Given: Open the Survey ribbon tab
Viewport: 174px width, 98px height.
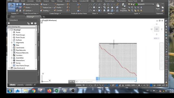Looking at the screenshot, I should pyautogui.click(x=74, y=1).
